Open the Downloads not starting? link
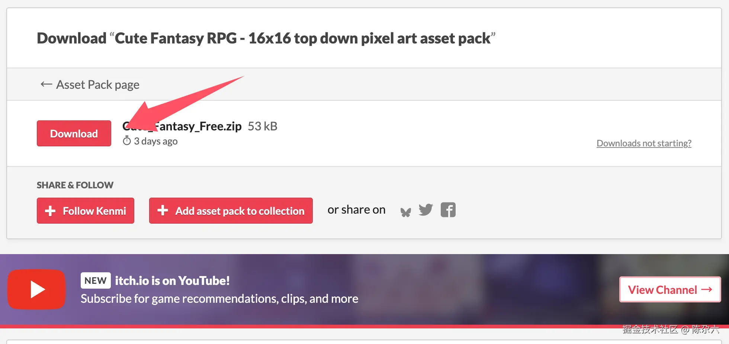The height and width of the screenshot is (344, 729). pos(643,143)
